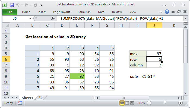The height and width of the screenshot is (108, 190).
Task: Open Customize Quick Access Toolbar dropdown
Action: click(x=41, y=5)
